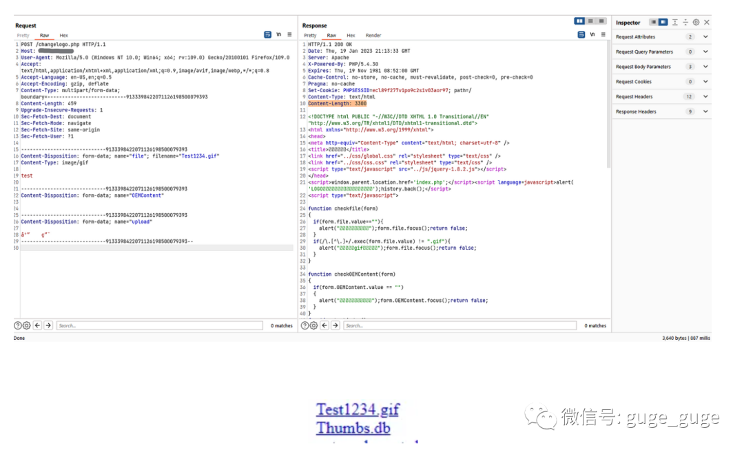The image size is (744, 452).
Task: Open search settings gear below Request panel
Action: tap(27, 325)
